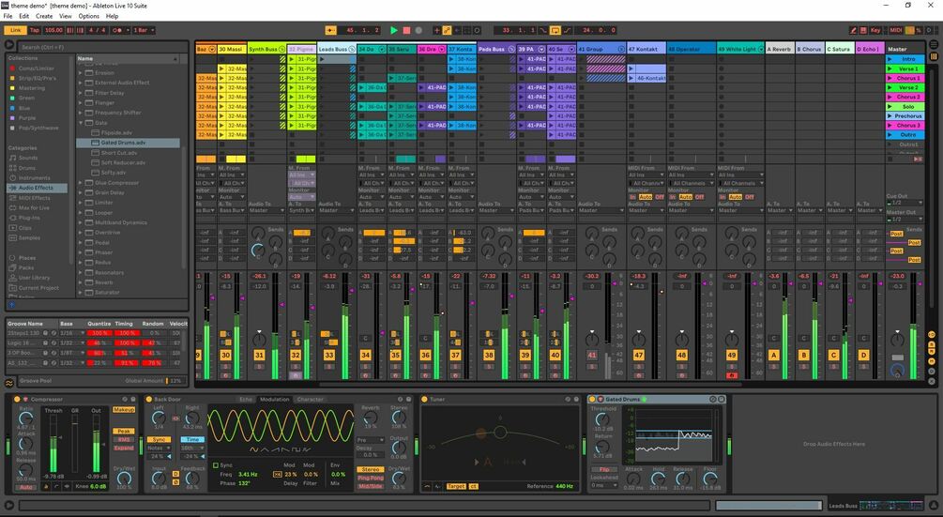Open the 1 Bar quantization dropdown
The image size is (943, 517).
tap(144, 30)
